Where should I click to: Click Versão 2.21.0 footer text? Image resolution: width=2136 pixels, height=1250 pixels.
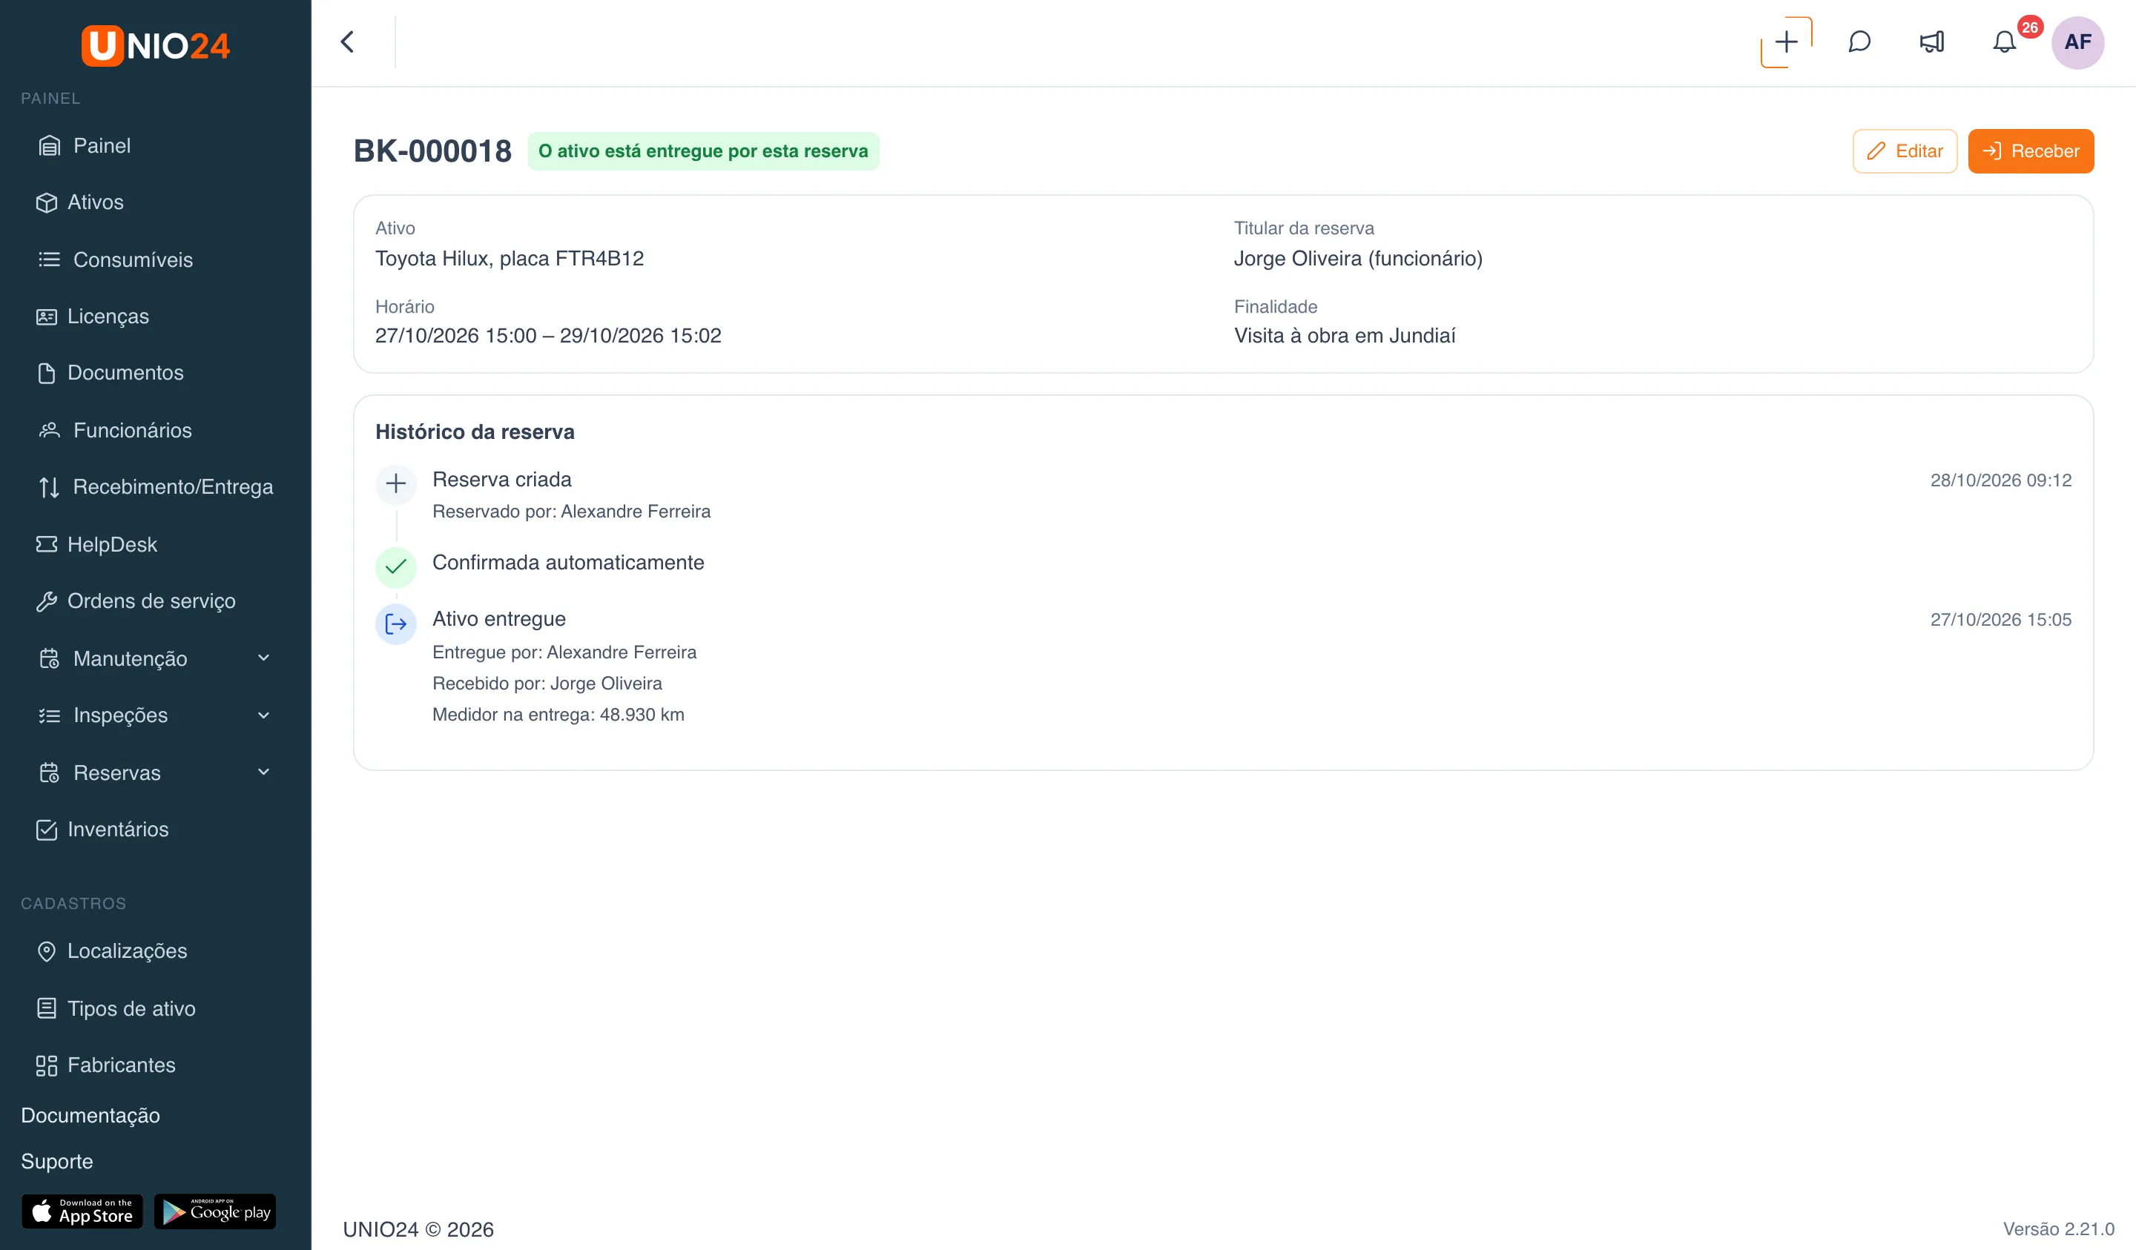coord(2058,1228)
